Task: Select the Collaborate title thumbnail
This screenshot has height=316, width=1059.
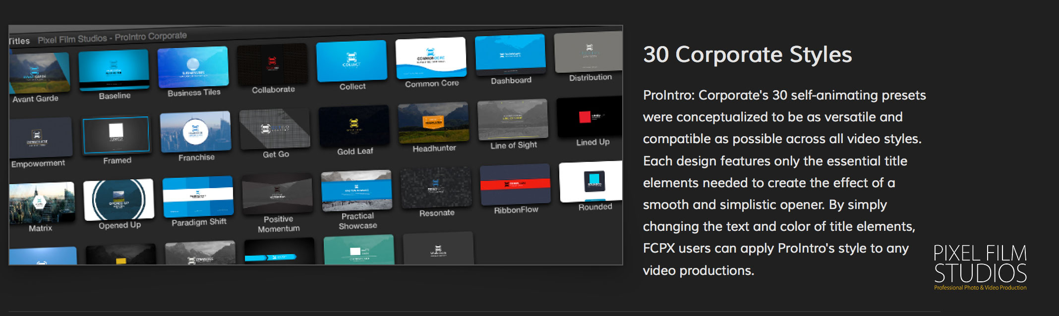Action: 272,64
